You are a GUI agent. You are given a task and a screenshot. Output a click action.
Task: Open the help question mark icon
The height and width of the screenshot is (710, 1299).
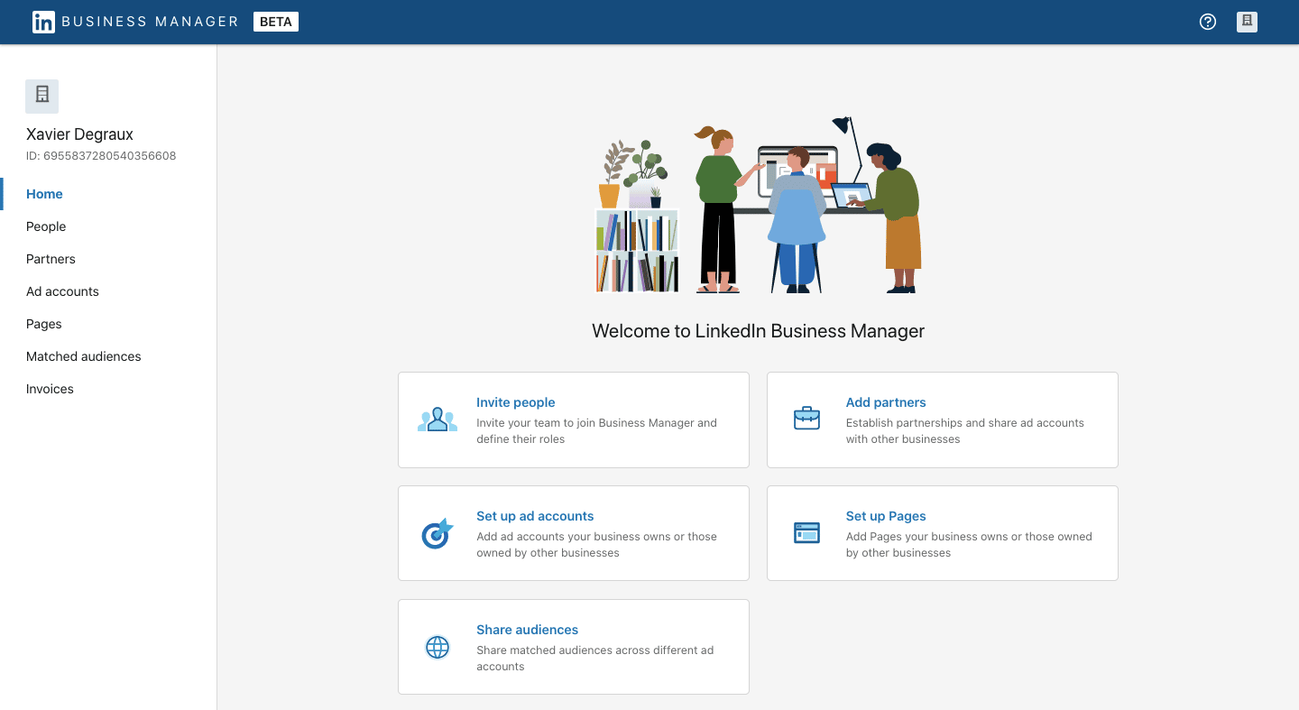tap(1208, 21)
